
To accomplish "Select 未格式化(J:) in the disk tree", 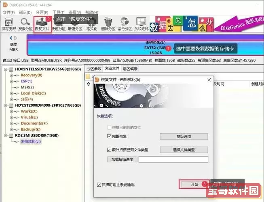I will (31, 141).
